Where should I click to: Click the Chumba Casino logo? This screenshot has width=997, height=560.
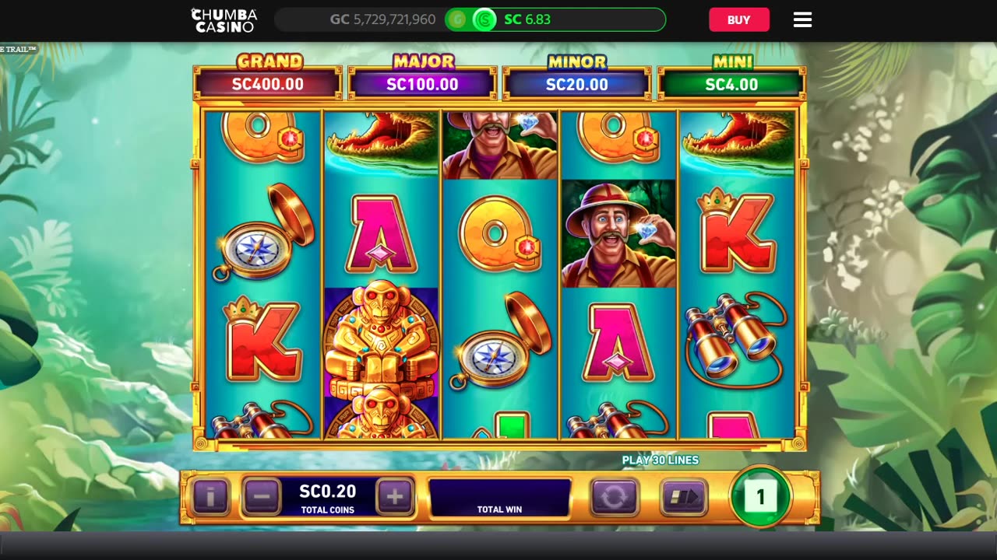pos(224,19)
